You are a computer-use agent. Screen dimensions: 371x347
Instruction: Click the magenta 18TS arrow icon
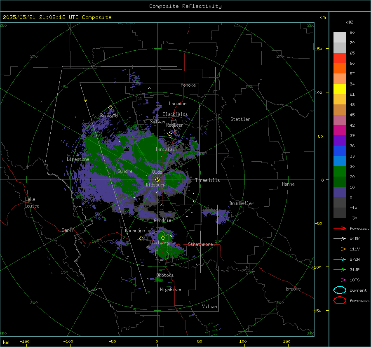coord(340,280)
